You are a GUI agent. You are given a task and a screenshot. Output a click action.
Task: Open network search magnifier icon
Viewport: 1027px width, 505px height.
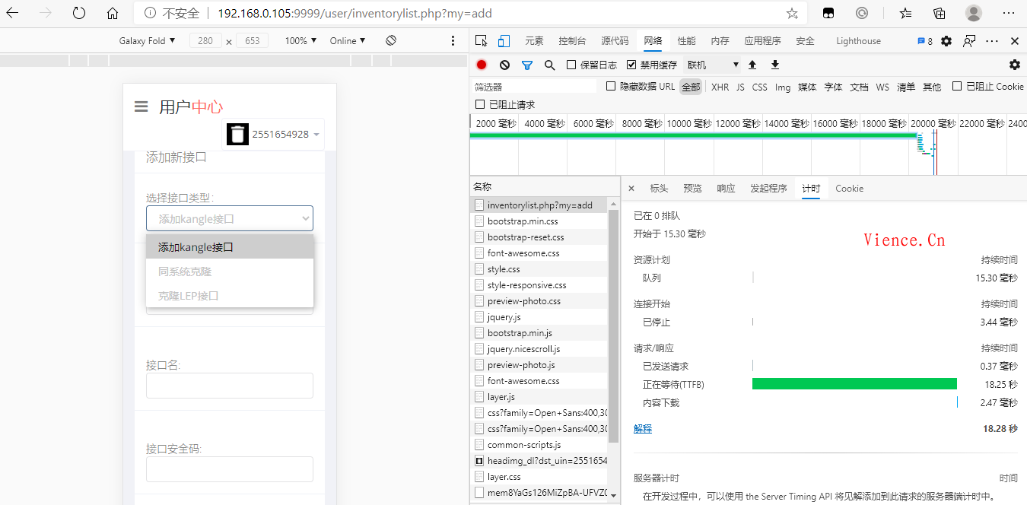pos(549,65)
